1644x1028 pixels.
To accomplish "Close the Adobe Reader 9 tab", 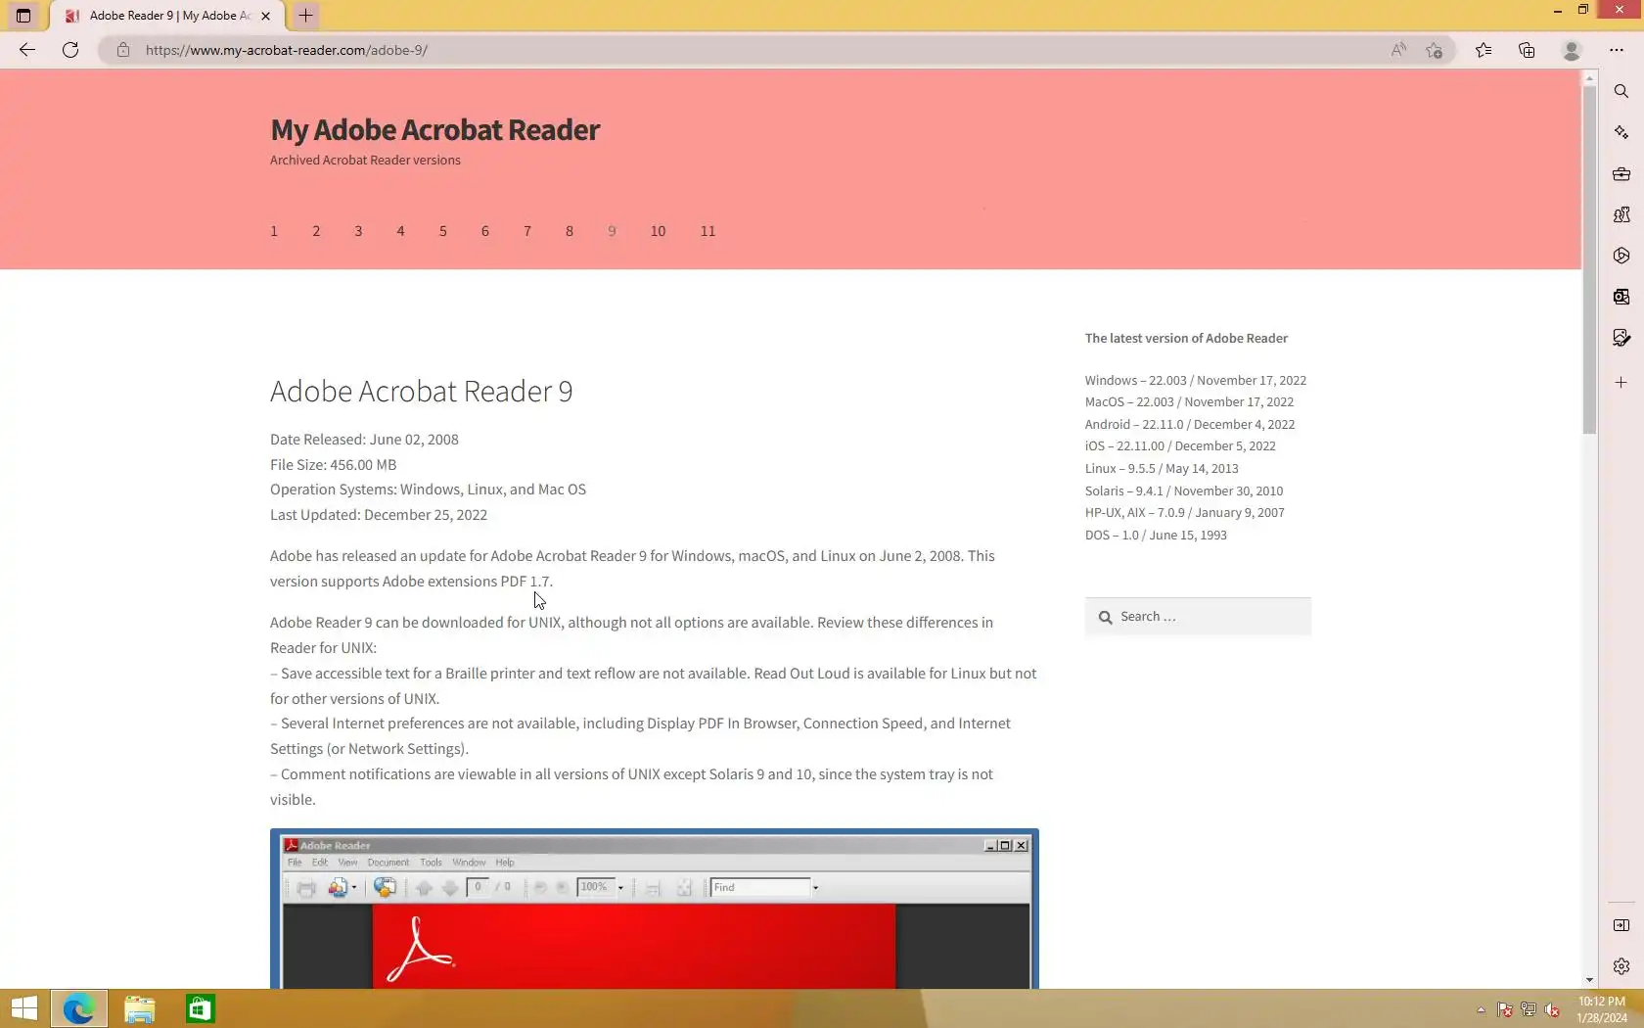I will (265, 16).
